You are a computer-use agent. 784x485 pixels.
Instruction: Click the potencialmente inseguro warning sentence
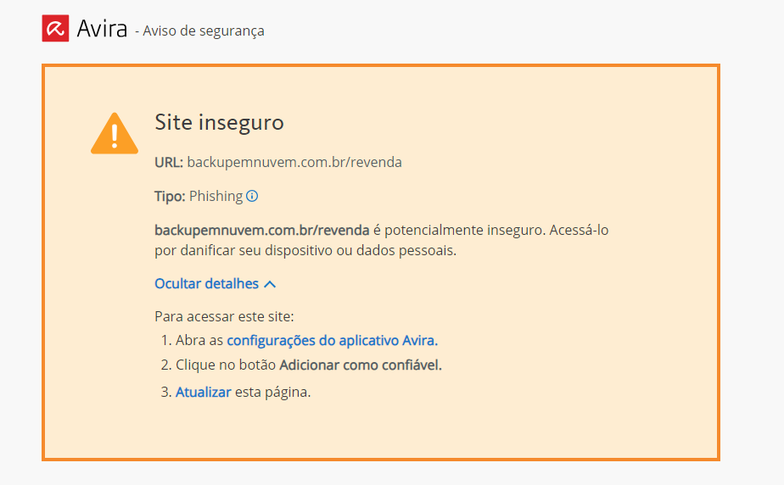(382, 240)
